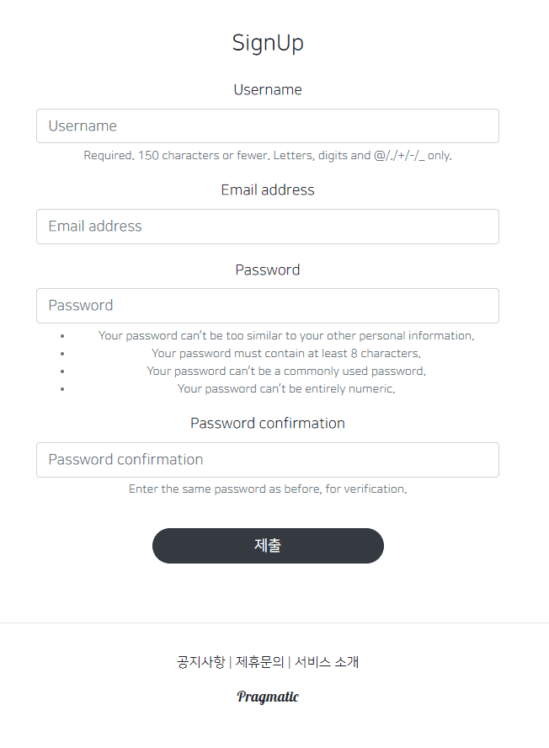Click the Pragmatic logo in footer
The height and width of the screenshot is (748, 549).
pyautogui.click(x=268, y=697)
